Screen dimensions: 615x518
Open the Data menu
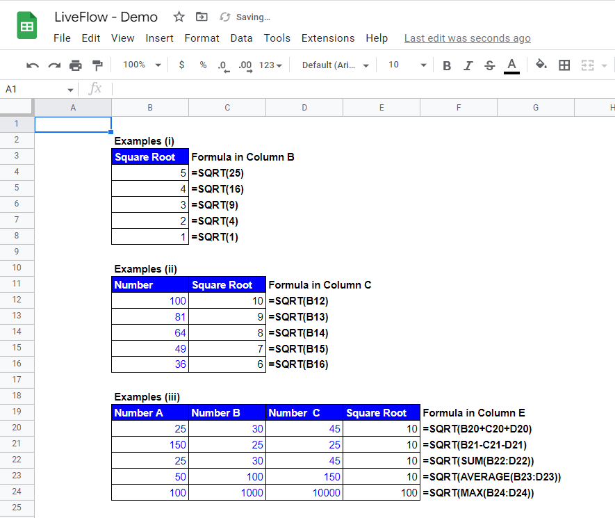241,38
